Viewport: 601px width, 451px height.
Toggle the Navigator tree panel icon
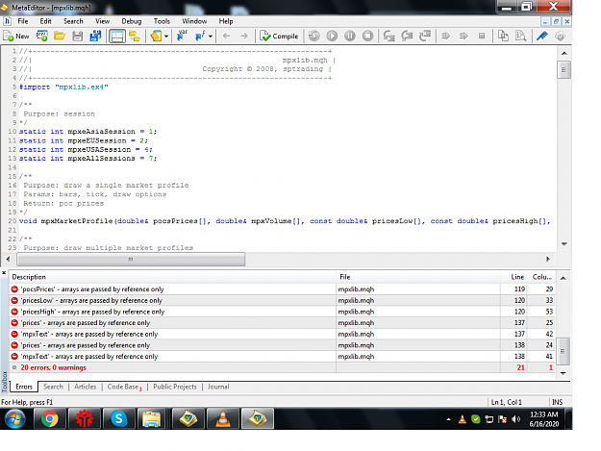(x=135, y=36)
